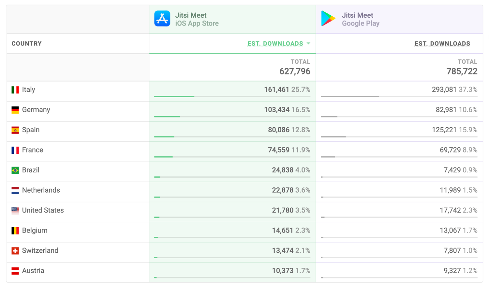Click the iOS App Store icon

coord(162,19)
